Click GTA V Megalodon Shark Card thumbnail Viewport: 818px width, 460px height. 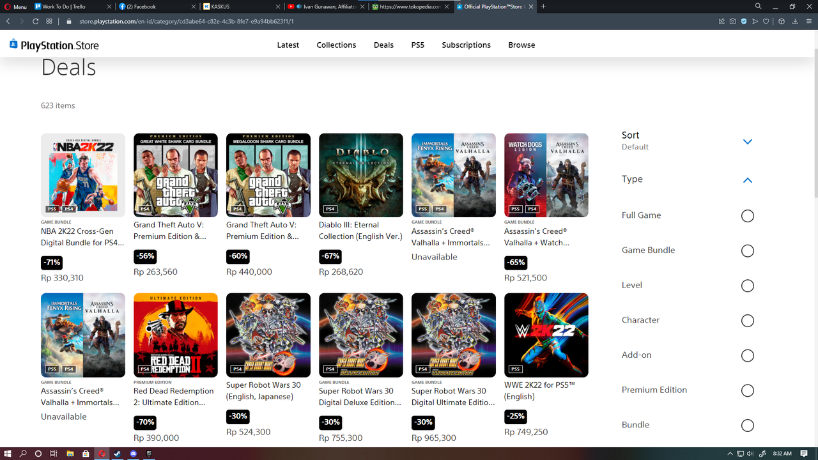[x=268, y=175]
